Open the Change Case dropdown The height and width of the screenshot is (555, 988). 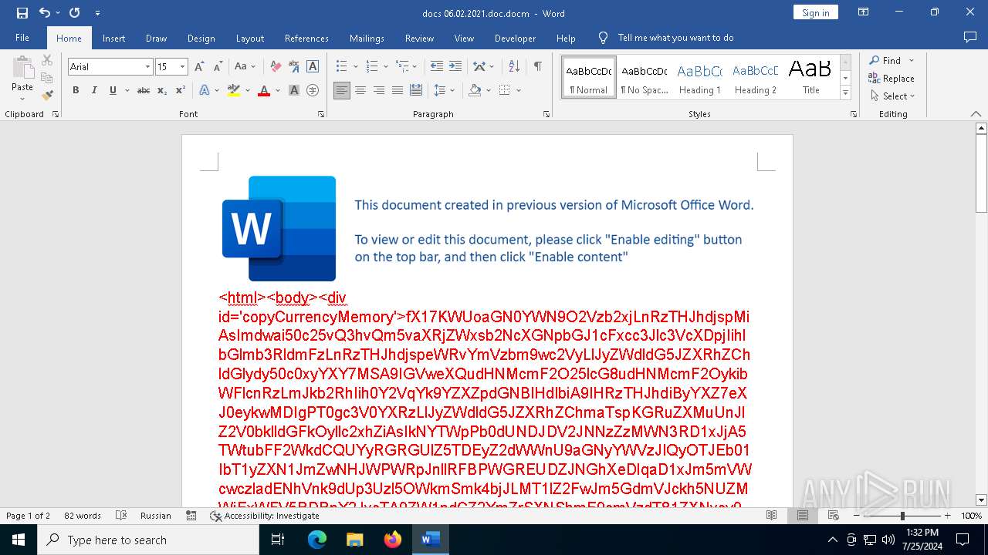point(245,67)
